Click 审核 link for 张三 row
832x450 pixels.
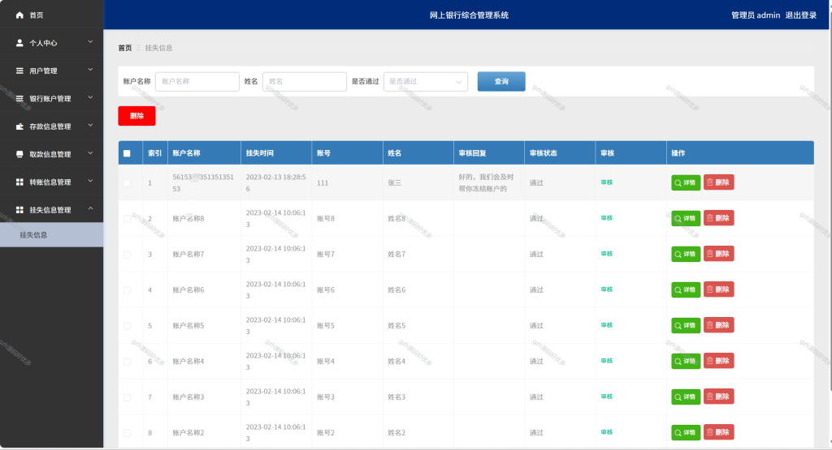[x=606, y=182]
